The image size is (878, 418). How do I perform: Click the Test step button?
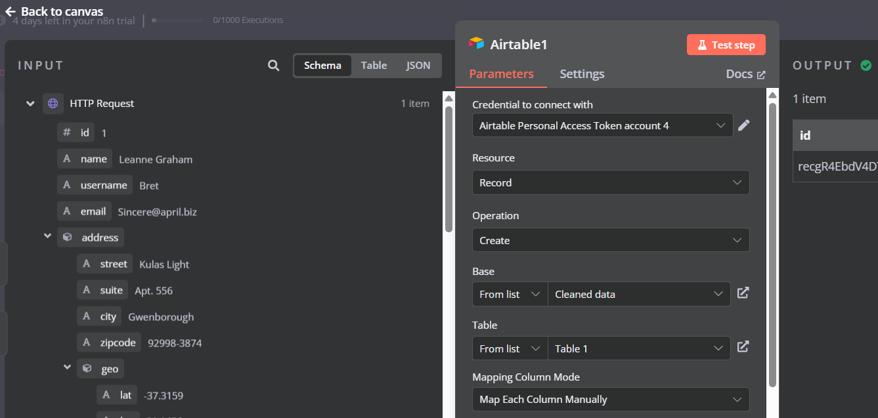pos(726,44)
